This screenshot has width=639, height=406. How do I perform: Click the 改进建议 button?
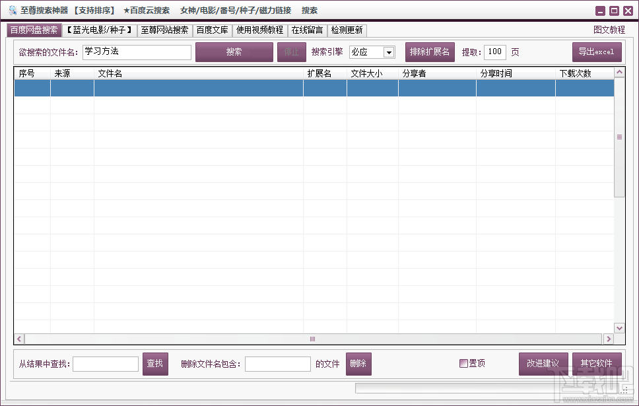click(x=543, y=364)
